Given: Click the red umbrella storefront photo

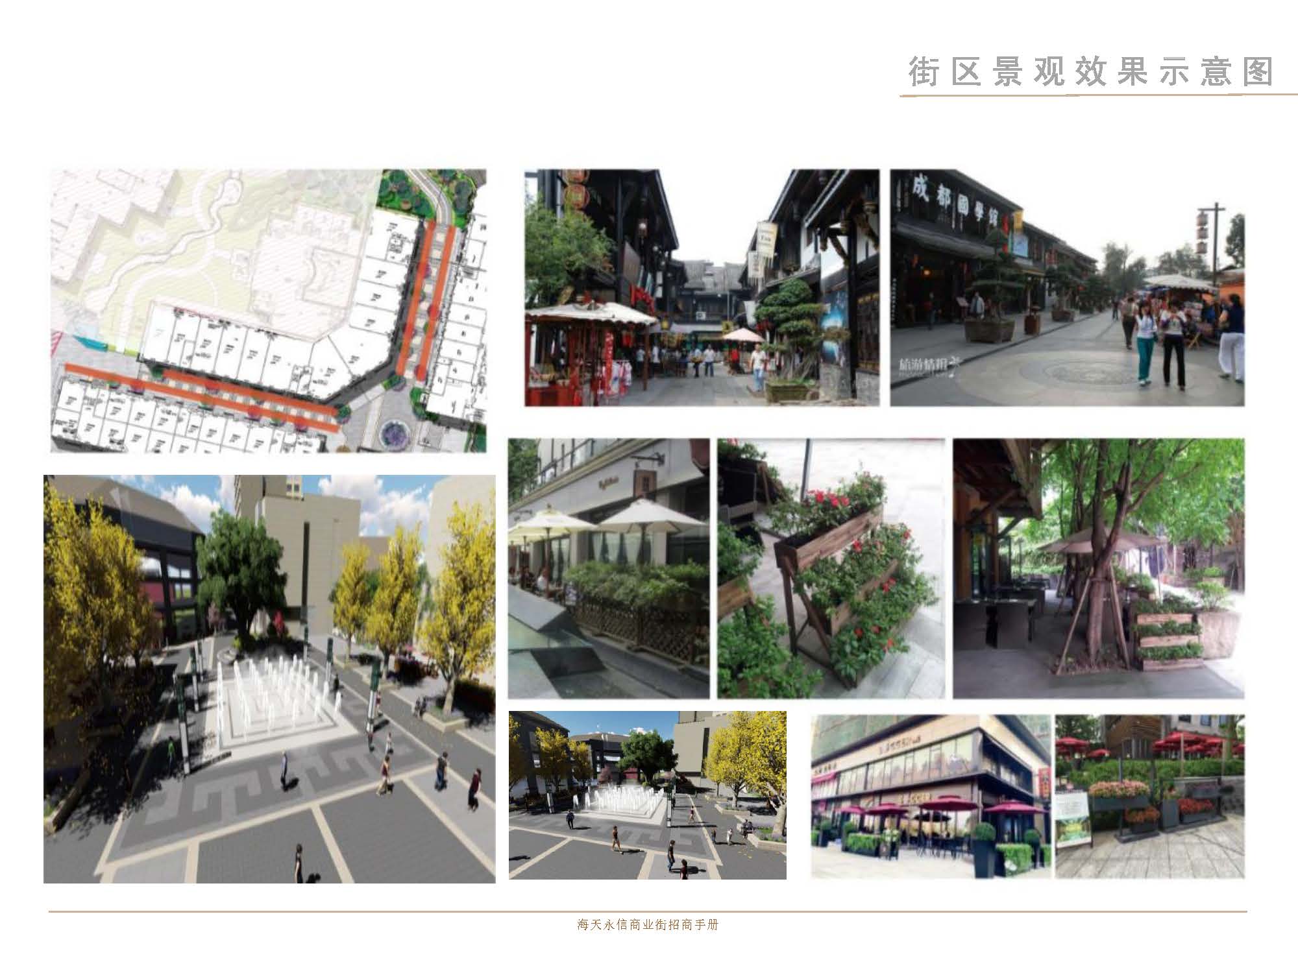Looking at the screenshot, I should 930,797.
